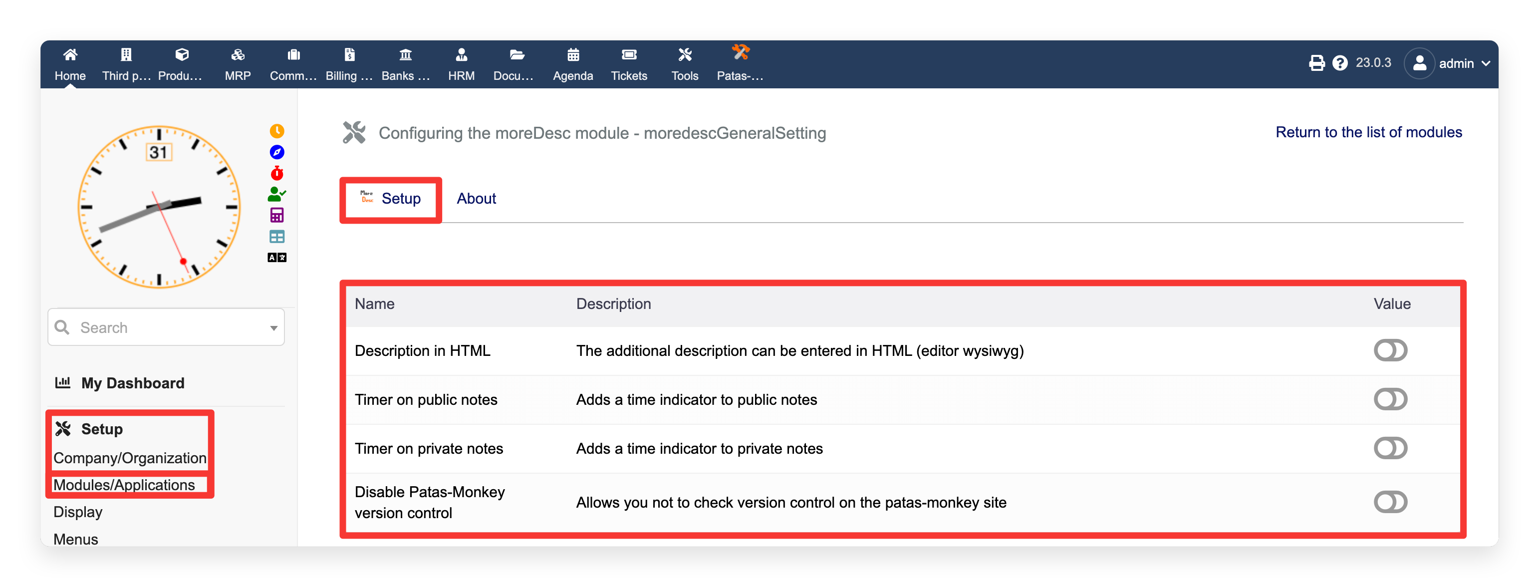Image resolution: width=1539 pixels, height=587 pixels.
Task: Open the Tools wrench icon
Action: 685,55
